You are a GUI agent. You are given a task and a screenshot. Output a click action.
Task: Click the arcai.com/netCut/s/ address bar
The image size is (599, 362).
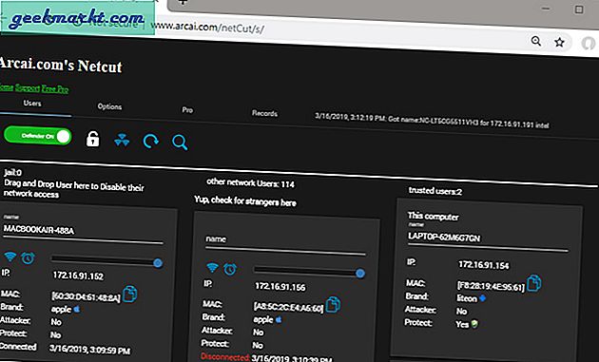coord(207,27)
